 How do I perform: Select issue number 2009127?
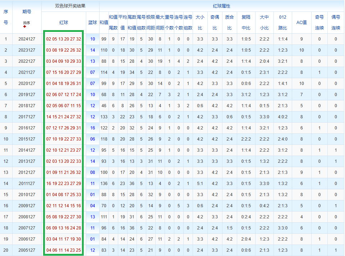click(x=27, y=206)
